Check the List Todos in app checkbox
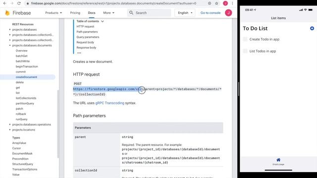The width and height of the screenshot is (317, 178). click(x=245, y=51)
